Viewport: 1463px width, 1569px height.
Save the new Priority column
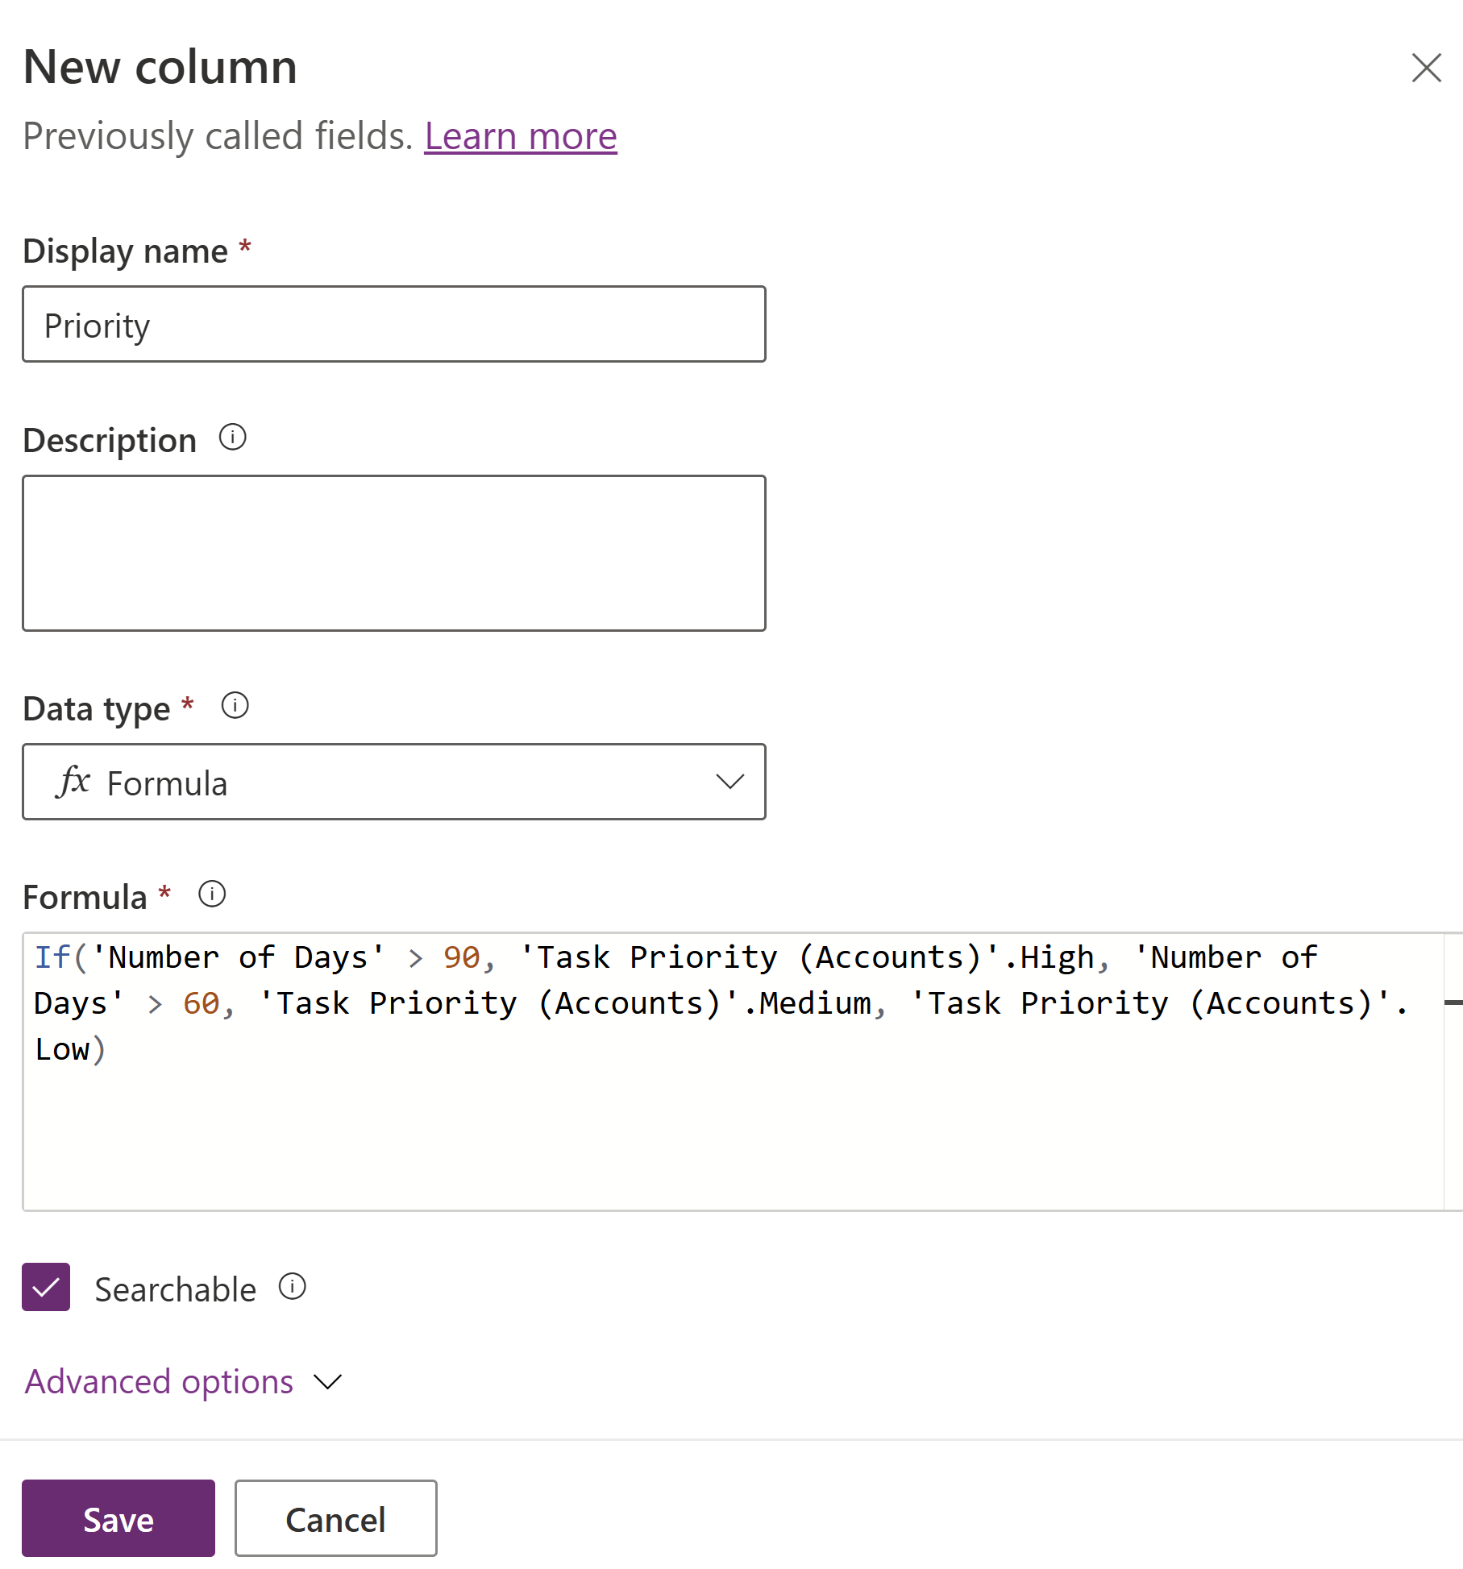coord(118,1518)
